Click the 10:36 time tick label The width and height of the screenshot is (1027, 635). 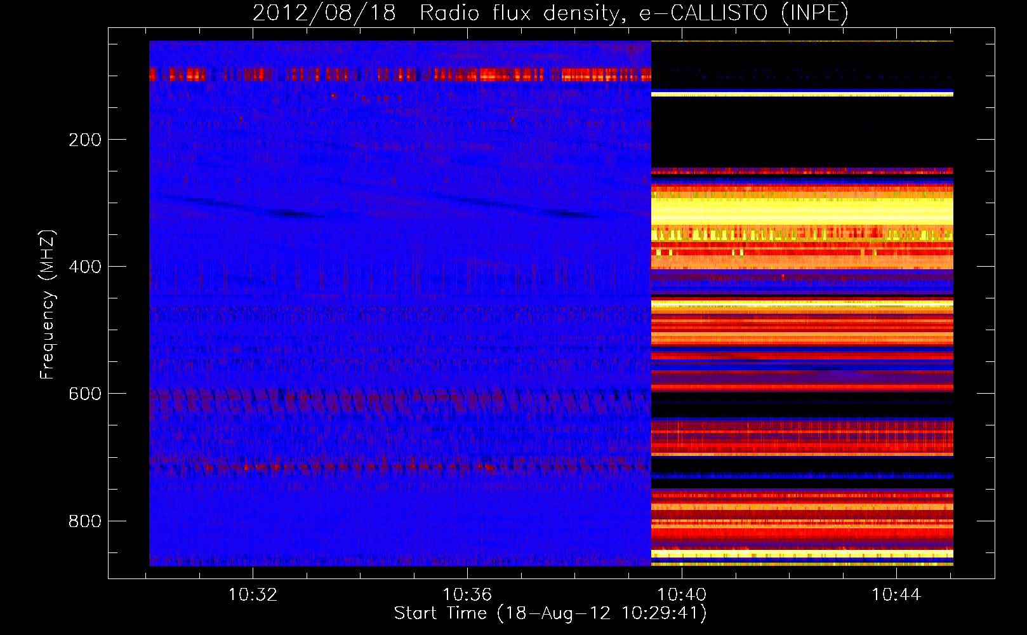467,595
